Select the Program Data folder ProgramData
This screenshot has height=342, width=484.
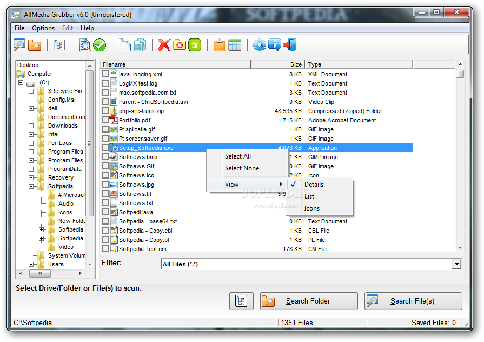pos(64,169)
